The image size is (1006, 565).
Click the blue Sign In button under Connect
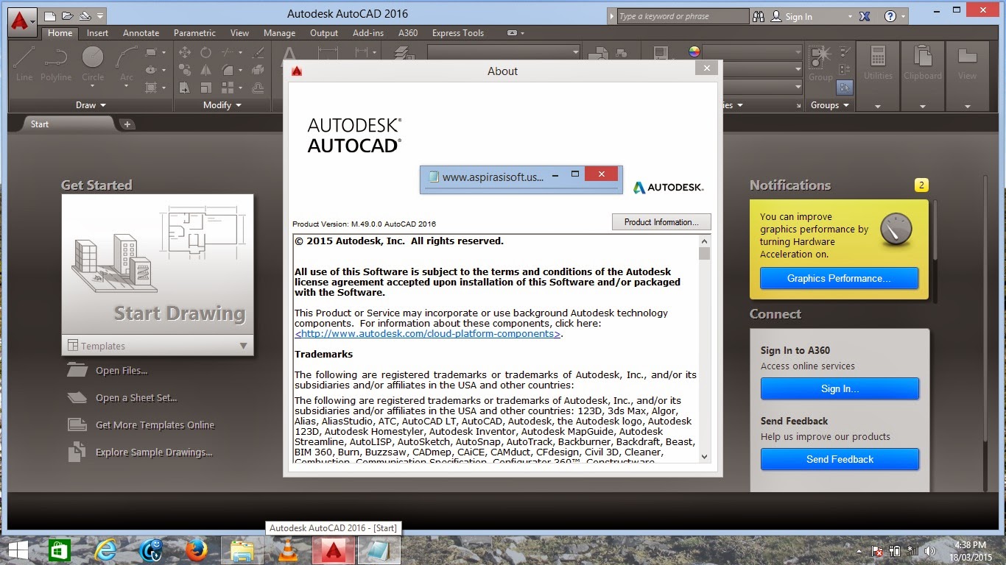pyautogui.click(x=840, y=388)
